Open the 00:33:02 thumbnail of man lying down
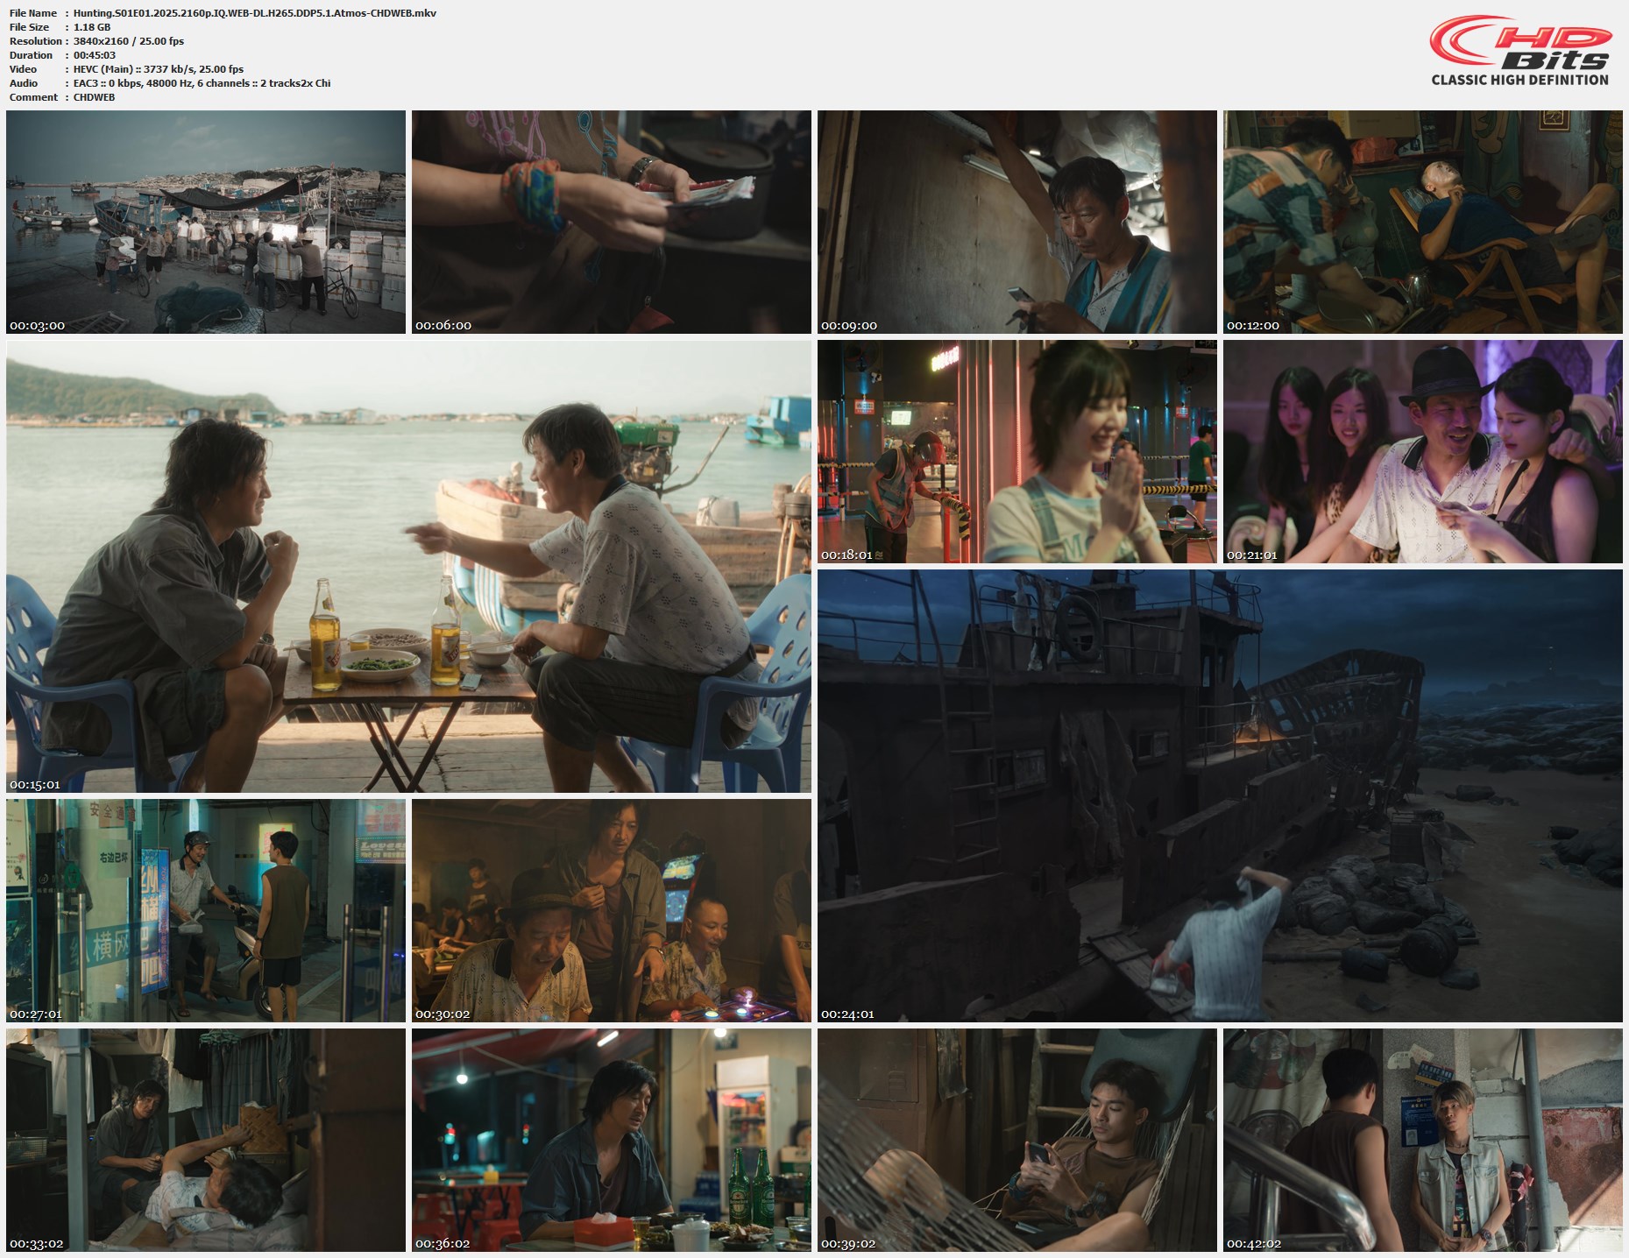The width and height of the screenshot is (1629, 1258). coord(206,1140)
